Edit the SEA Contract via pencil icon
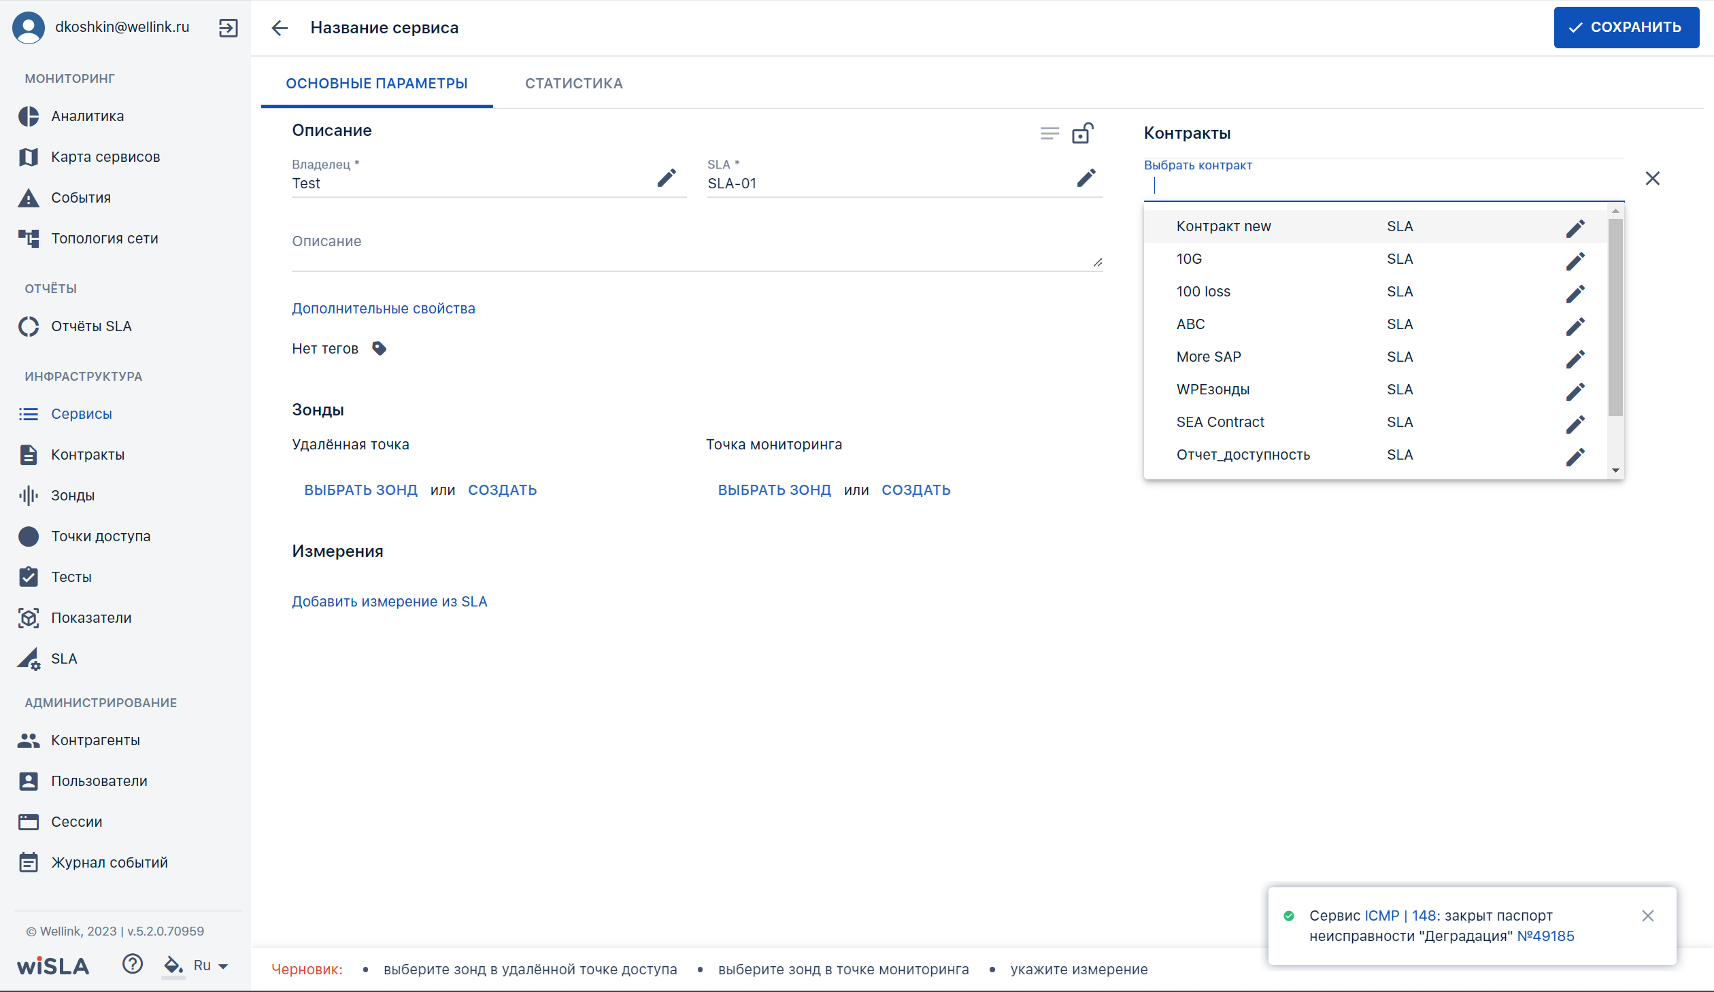Screen dimensions: 1714x992 tap(1575, 424)
